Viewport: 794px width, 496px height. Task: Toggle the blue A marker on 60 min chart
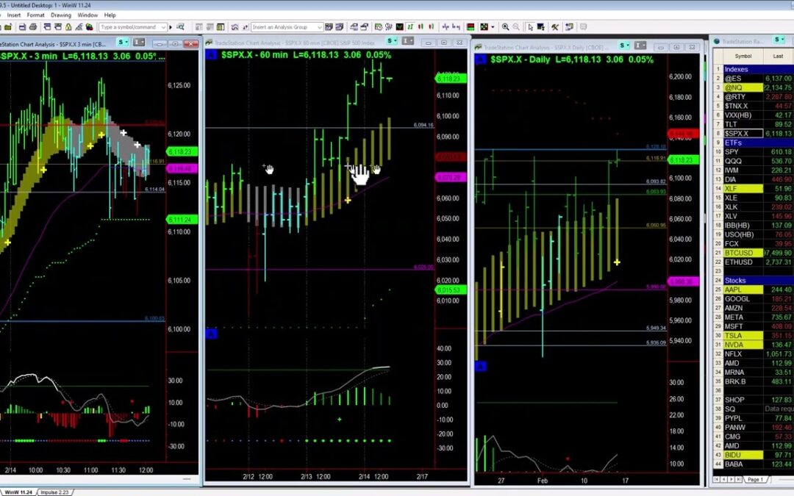[x=211, y=55]
